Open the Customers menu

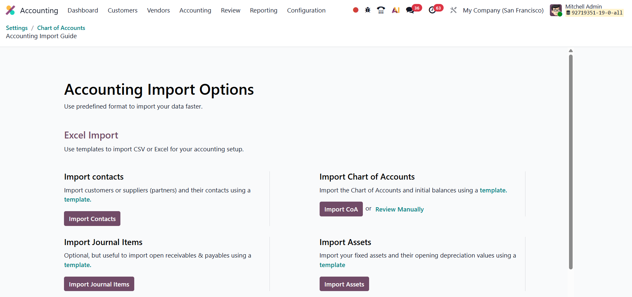pyautogui.click(x=122, y=10)
